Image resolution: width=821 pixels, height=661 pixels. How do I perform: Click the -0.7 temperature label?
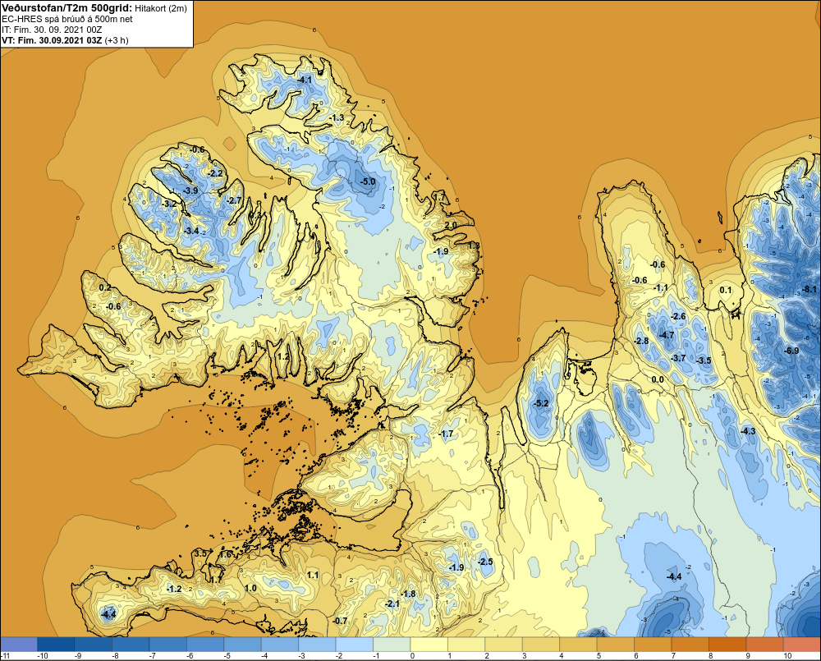(341, 621)
